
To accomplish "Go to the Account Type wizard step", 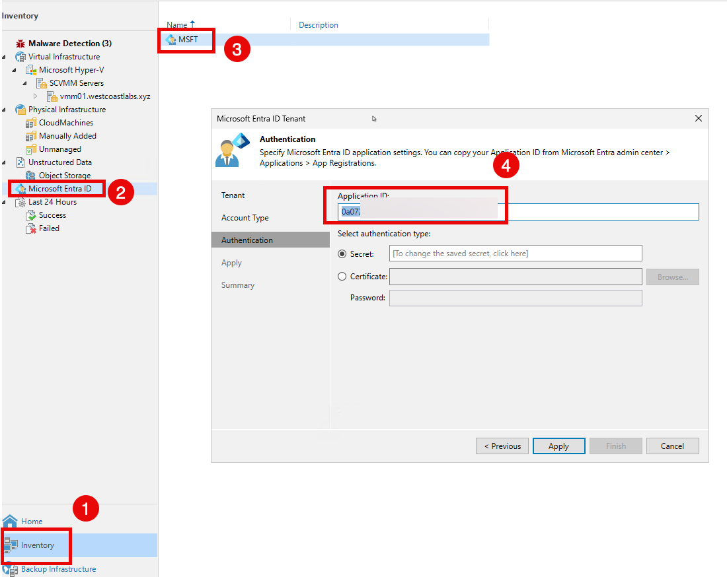I will [245, 218].
